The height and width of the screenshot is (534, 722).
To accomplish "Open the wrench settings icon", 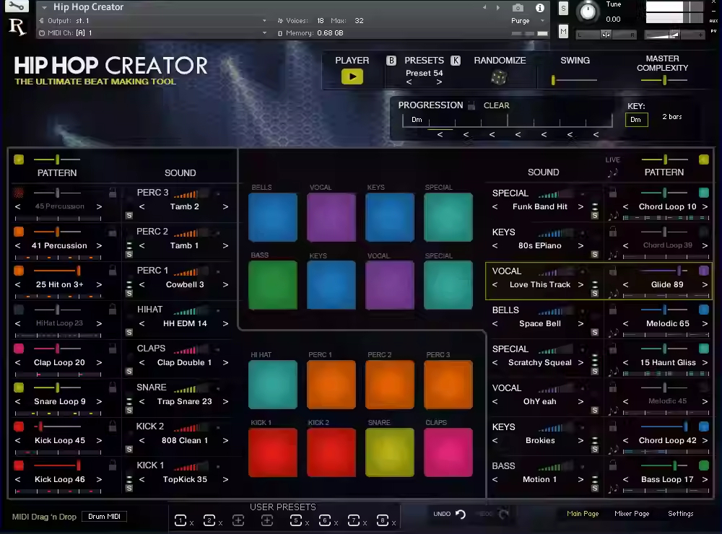I will tap(16, 6).
